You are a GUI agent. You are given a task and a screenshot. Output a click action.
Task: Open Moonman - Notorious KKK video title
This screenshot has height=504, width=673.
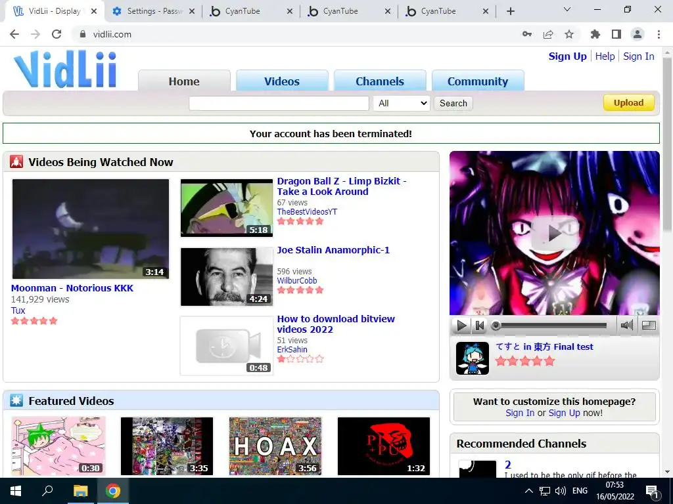coord(72,288)
